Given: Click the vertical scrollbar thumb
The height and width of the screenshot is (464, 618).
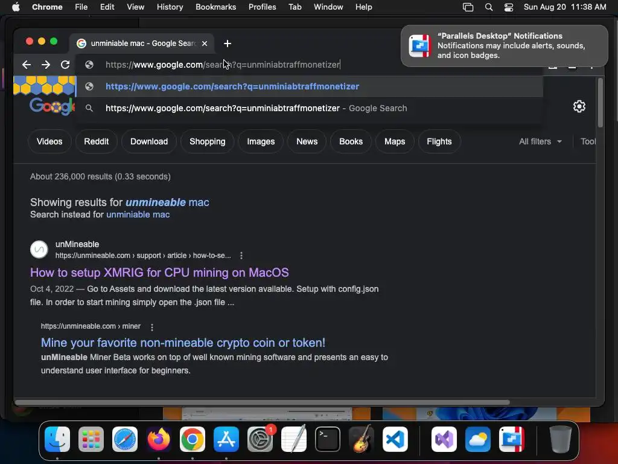Looking at the screenshot, I should click(600, 103).
